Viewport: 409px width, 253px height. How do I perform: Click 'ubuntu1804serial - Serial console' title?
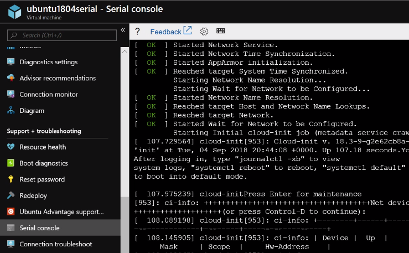coord(95,9)
